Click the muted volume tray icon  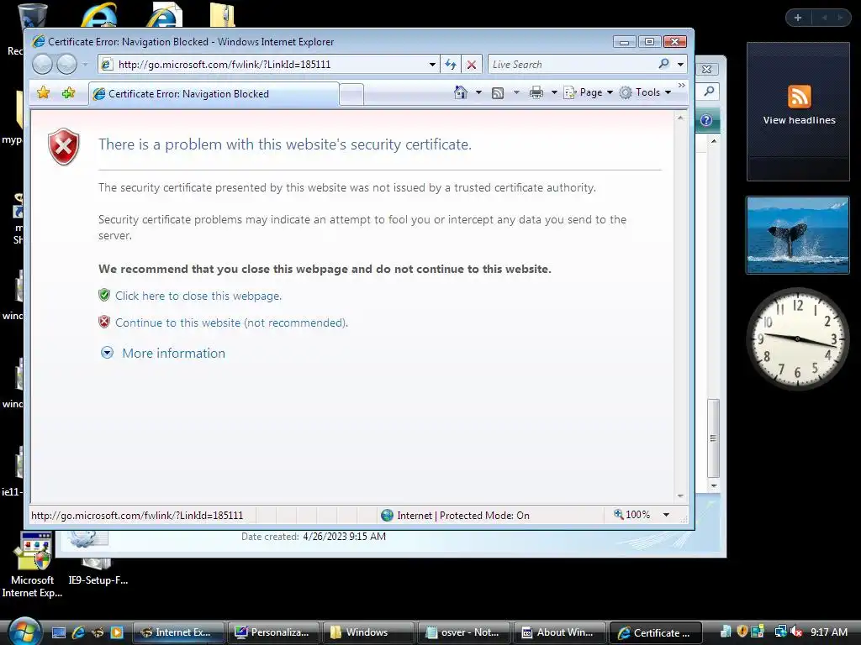coord(796,632)
